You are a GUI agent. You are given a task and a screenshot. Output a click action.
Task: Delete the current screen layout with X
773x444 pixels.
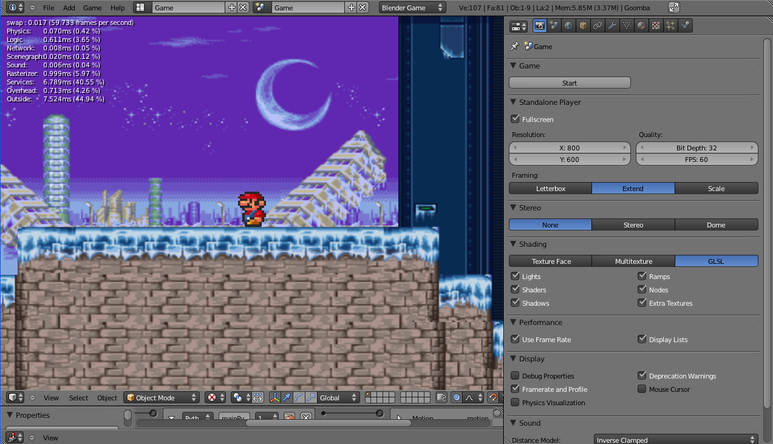tap(243, 7)
